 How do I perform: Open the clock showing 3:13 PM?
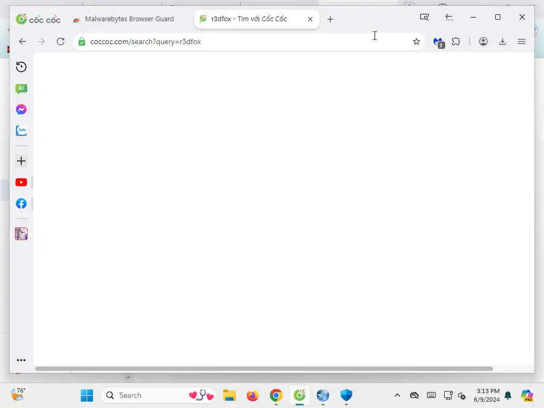[487, 395]
